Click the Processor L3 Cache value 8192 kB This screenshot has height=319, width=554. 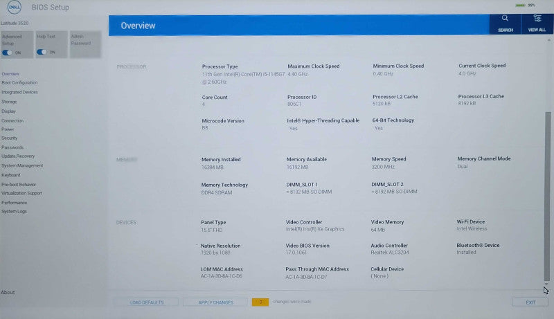click(x=467, y=103)
